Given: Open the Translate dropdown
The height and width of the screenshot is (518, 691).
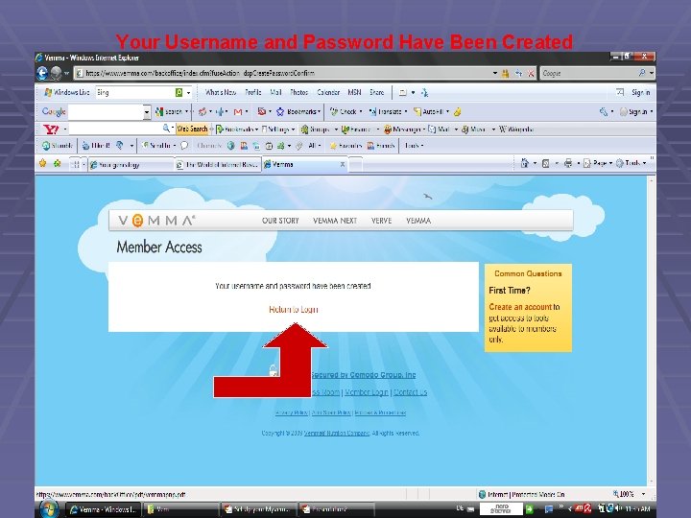Looking at the screenshot, I should coord(388,112).
